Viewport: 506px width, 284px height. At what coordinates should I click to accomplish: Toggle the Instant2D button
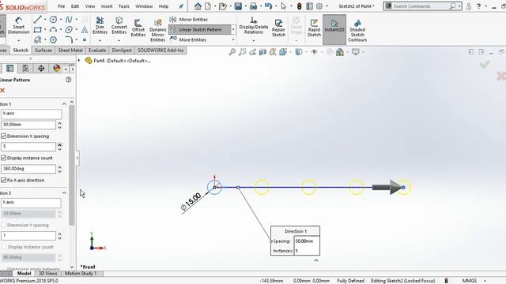click(x=334, y=29)
